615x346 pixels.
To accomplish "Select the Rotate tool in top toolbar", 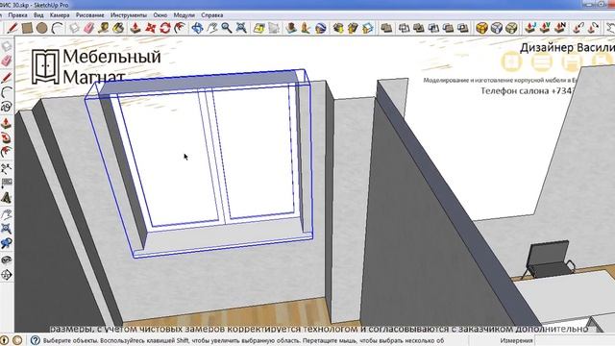I will click(x=165, y=28).
